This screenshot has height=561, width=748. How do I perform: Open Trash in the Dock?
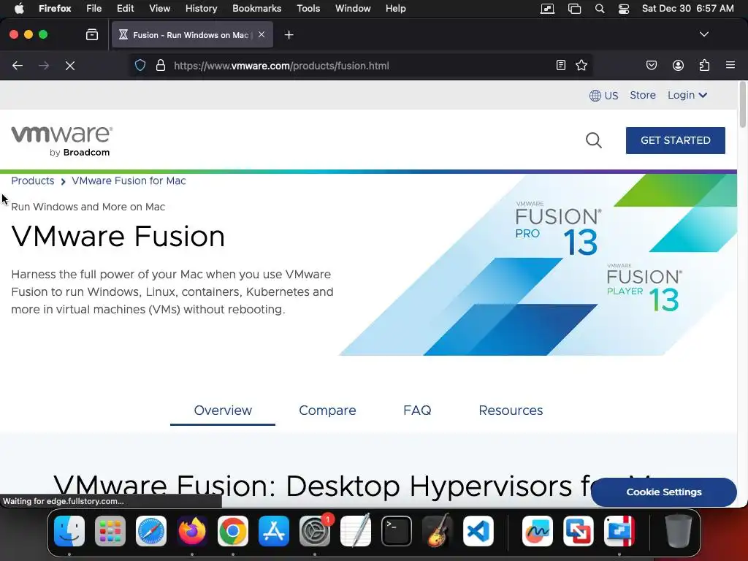[x=679, y=531]
